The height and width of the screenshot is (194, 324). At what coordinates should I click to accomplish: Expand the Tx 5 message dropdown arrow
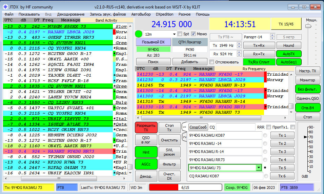click(259, 168)
